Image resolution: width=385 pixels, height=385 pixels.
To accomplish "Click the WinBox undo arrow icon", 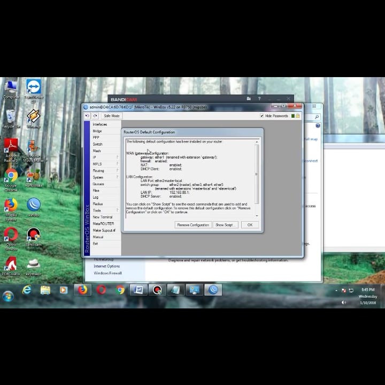I will click(x=87, y=116).
